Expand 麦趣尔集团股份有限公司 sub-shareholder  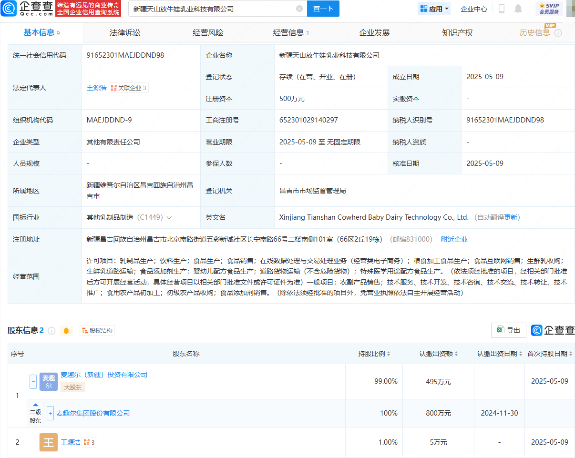pos(50,413)
